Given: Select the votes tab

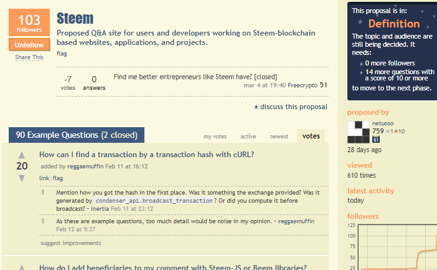Looking at the screenshot, I should 311,136.
